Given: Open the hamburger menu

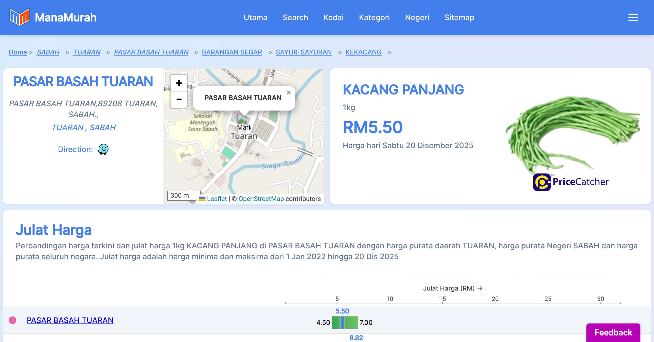Looking at the screenshot, I should pos(633,17).
